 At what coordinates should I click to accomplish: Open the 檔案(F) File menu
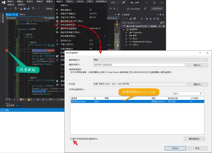10,2
